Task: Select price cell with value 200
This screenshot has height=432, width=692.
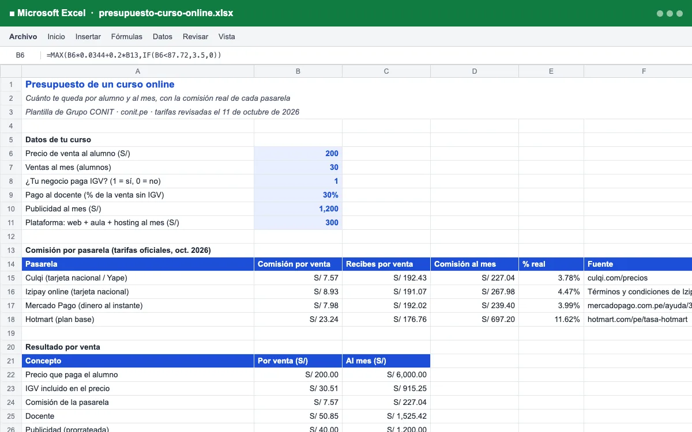Action: point(298,153)
